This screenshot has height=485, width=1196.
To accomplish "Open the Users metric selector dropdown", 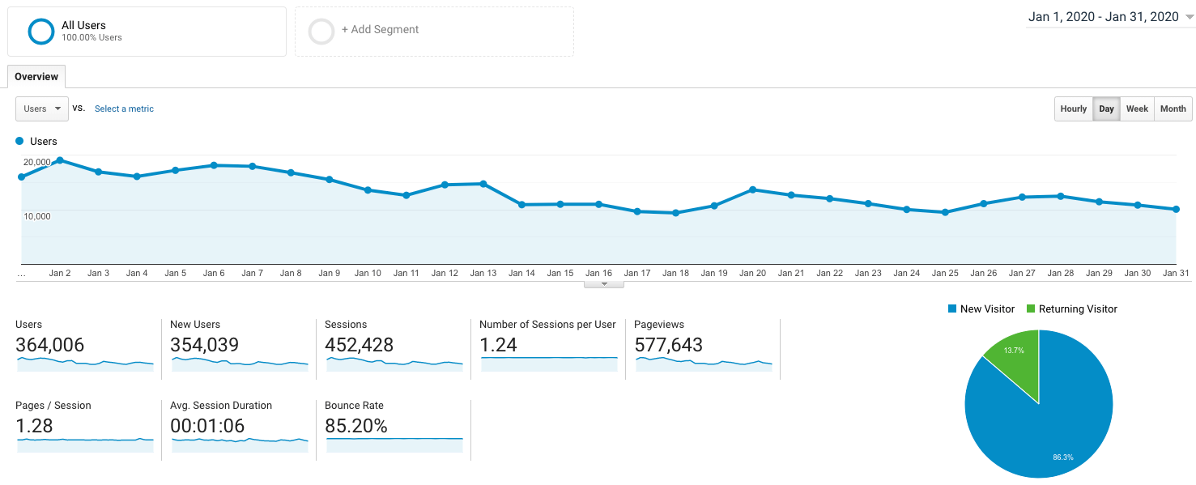I will 41,108.
